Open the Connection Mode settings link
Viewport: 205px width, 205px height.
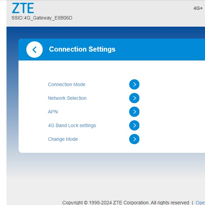point(67,84)
